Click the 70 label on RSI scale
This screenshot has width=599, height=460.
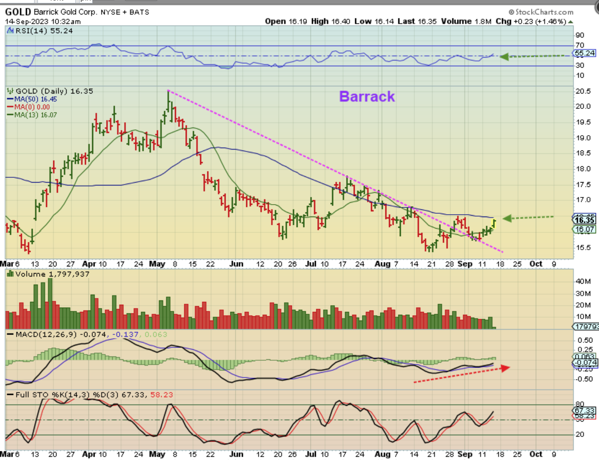[x=580, y=46]
